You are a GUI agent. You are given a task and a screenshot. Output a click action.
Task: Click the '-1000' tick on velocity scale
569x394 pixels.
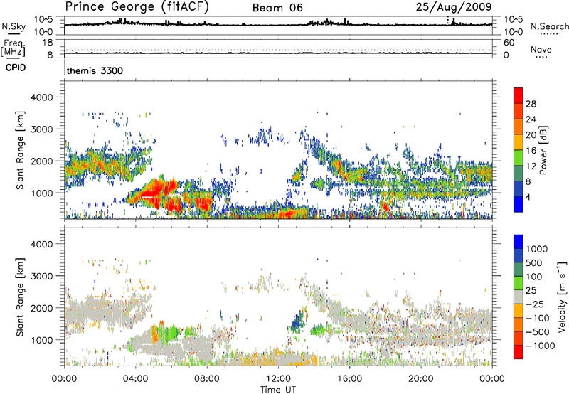(x=541, y=346)
